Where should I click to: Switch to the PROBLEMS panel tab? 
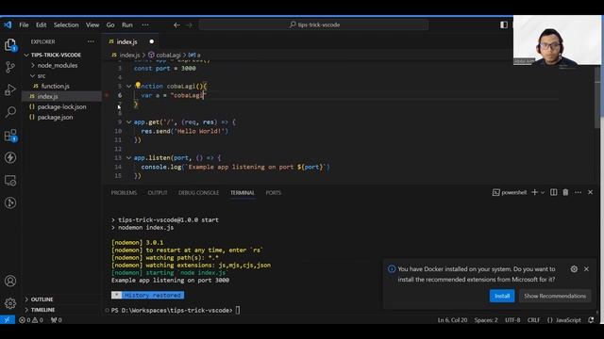click(124, 192)
